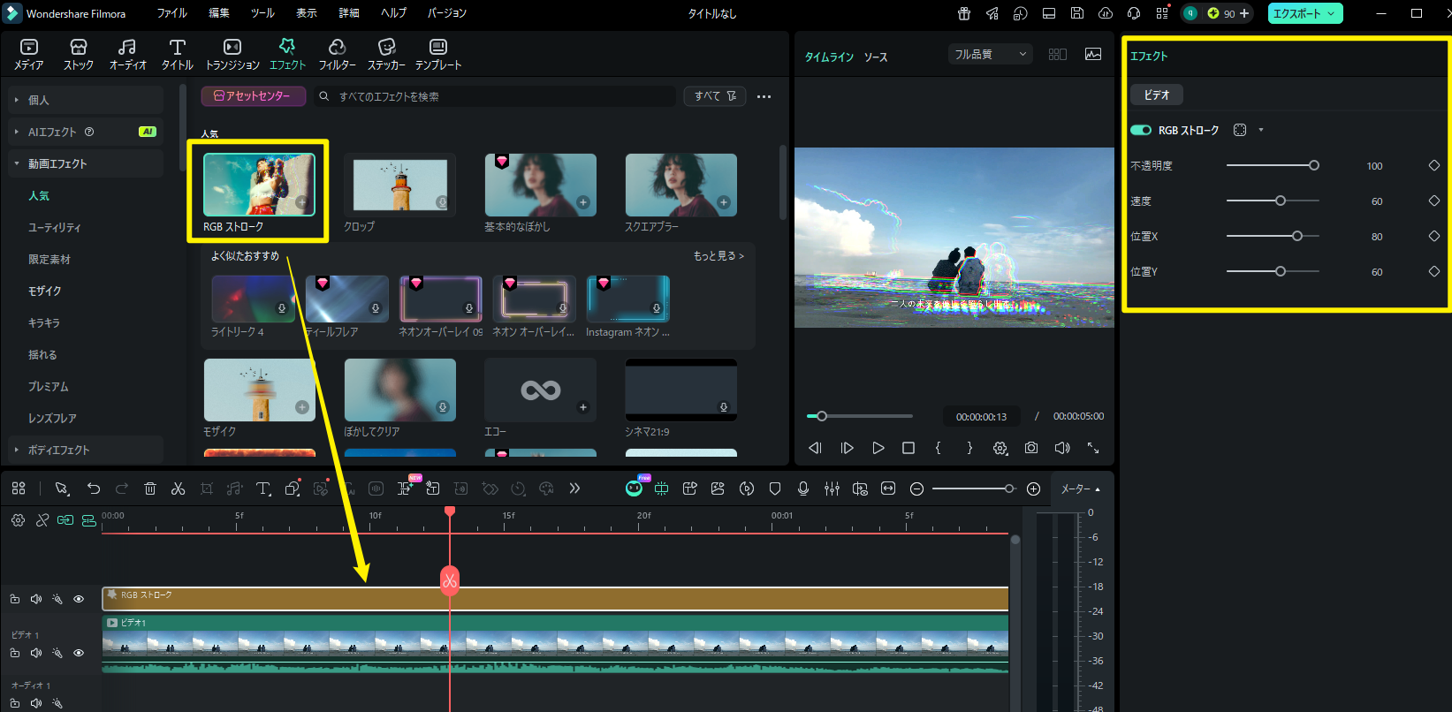Adjust the 速度 speed slider
Viewport: 1452px width, 712px height.
click(x=1273, y=201)
